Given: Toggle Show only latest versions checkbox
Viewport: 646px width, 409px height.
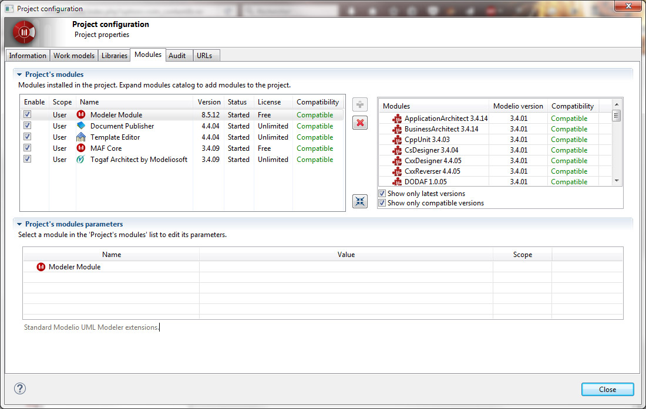Looking at the screenshot, I should [x=382, y=194].
